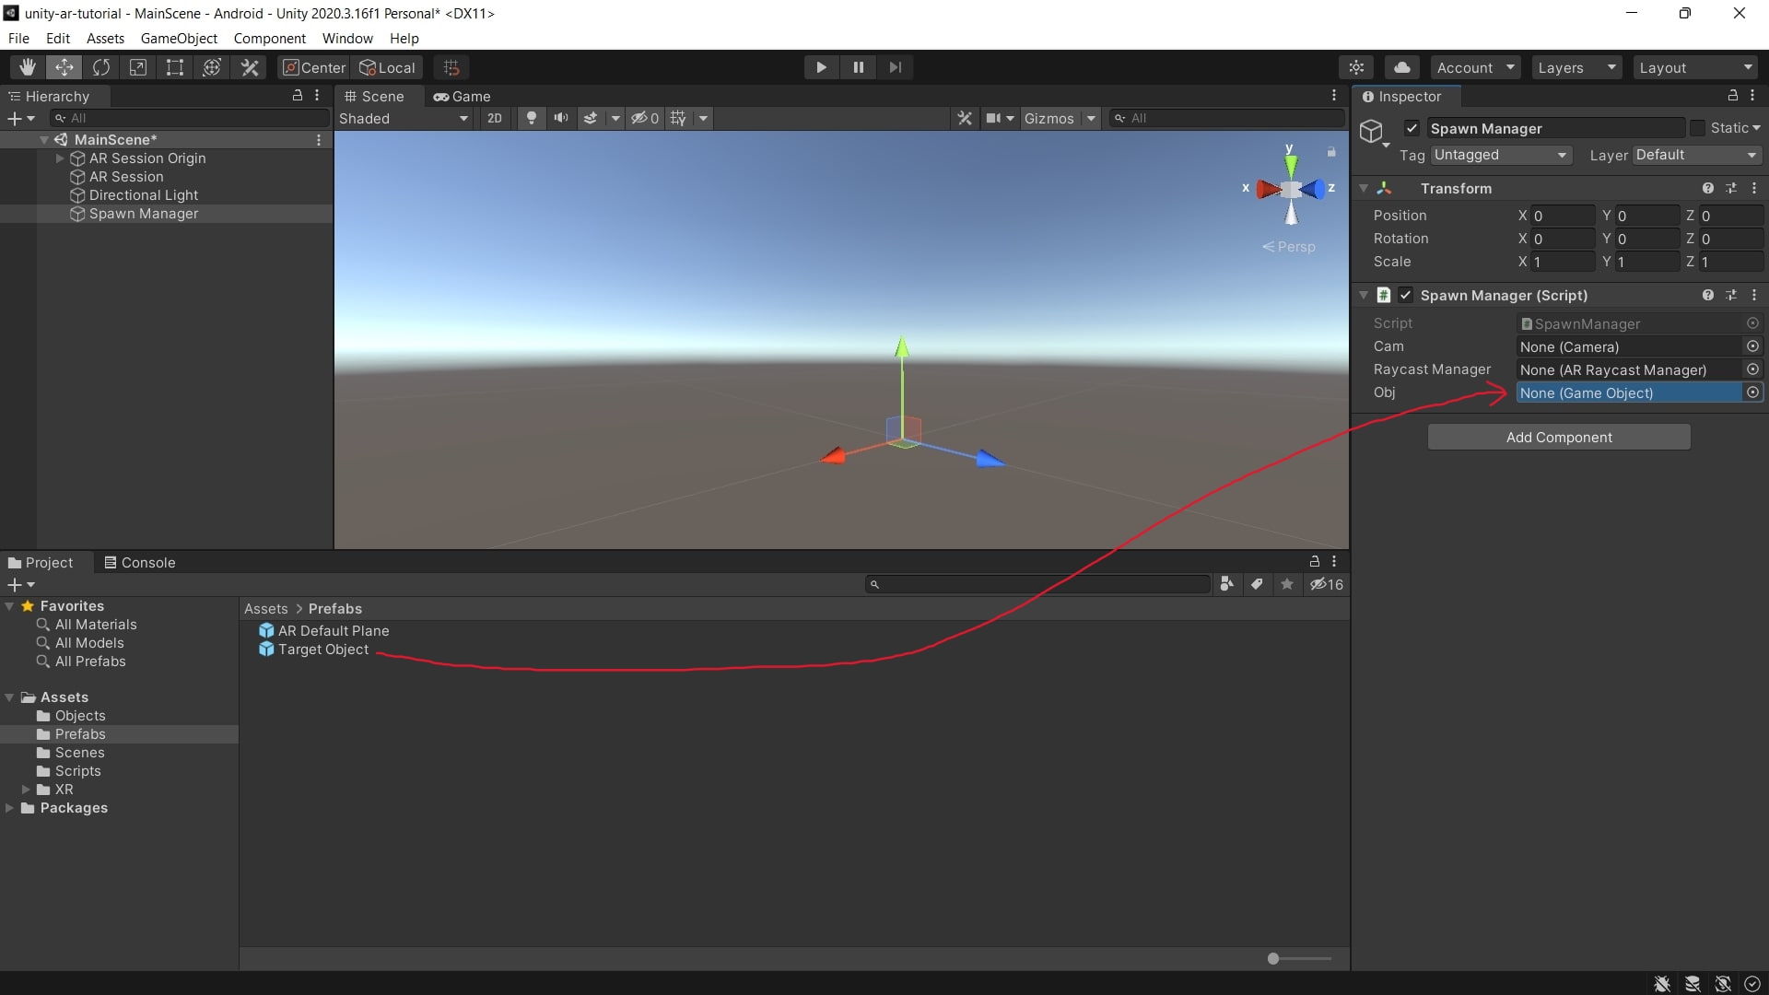Screen dimensions: 1769x995
Task: Search by label icon in Project
Action: click(x=1257, y=584)
